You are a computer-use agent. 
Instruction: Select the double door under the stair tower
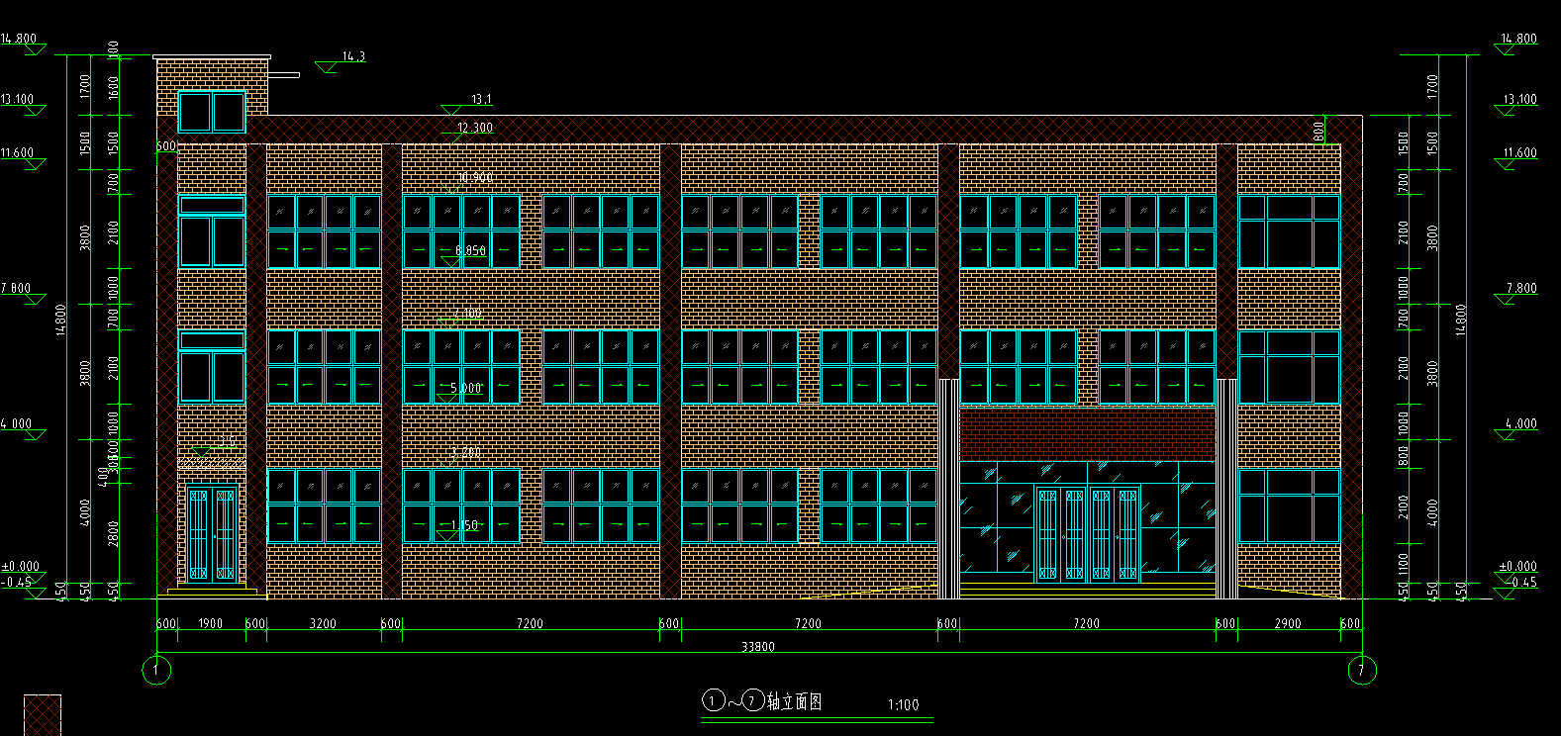(212, 534)
